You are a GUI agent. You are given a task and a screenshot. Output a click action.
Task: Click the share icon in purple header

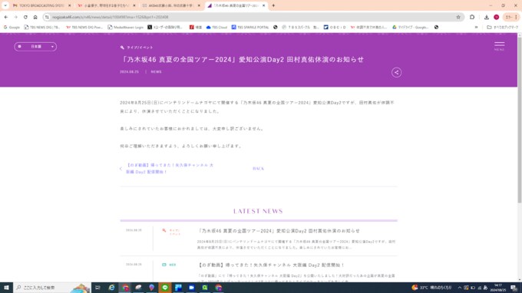(396, 73)
